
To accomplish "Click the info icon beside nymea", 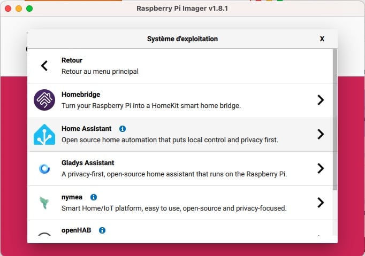I will pos(94,197).
